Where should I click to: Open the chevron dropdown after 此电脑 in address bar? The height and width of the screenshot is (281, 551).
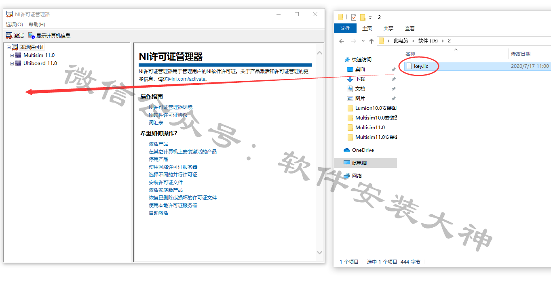[414, 41]
